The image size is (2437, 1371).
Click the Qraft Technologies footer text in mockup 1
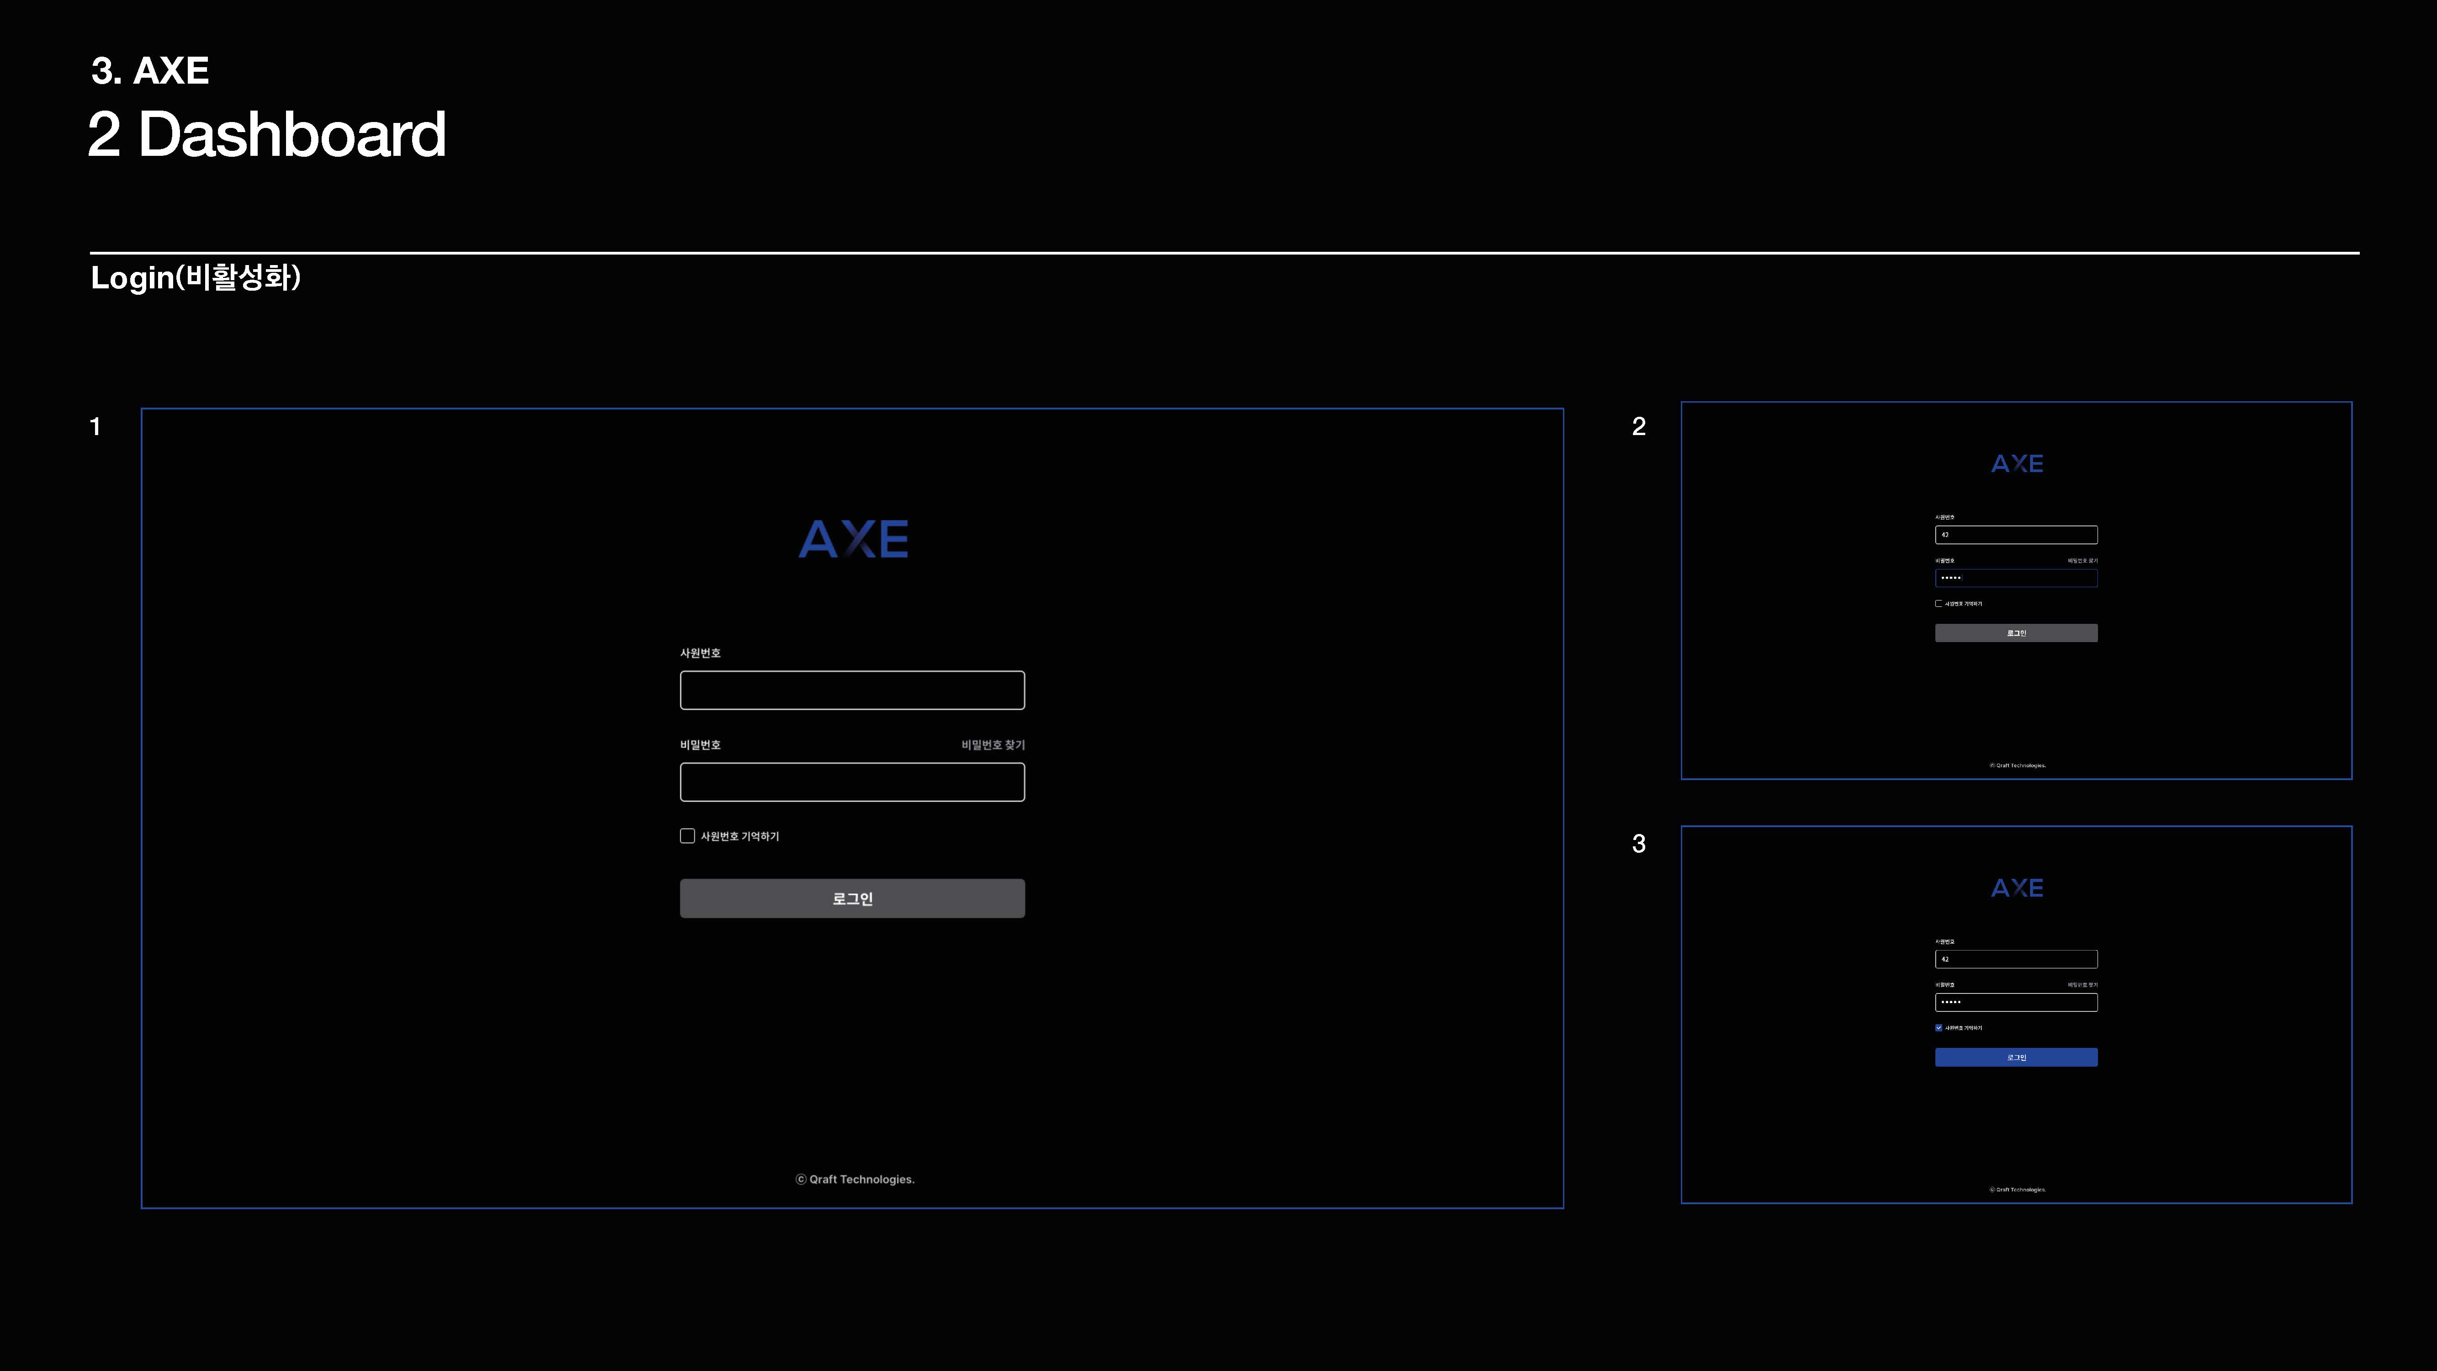coord(855,1179)
